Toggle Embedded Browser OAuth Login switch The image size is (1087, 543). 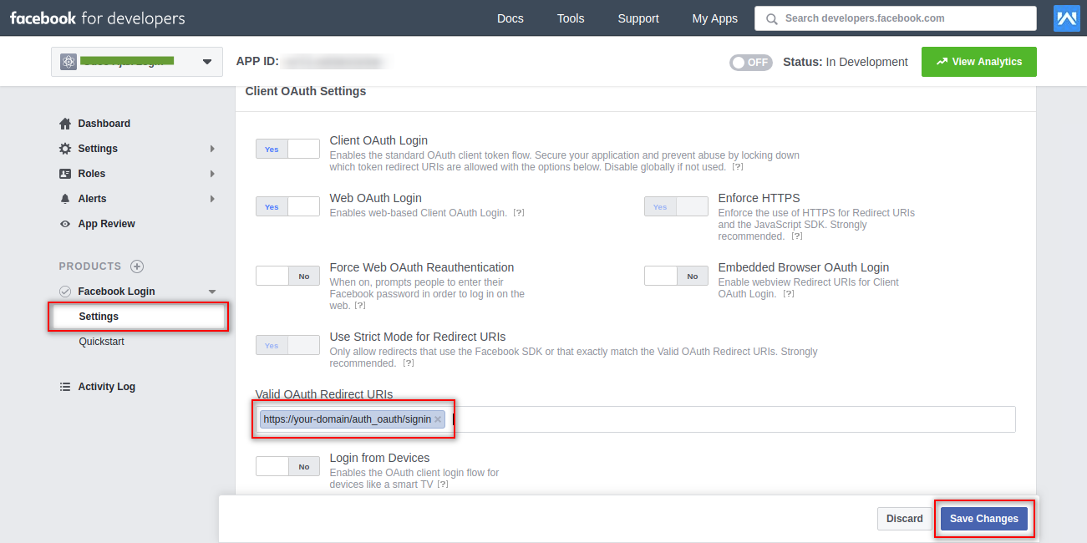click(676, 276)
